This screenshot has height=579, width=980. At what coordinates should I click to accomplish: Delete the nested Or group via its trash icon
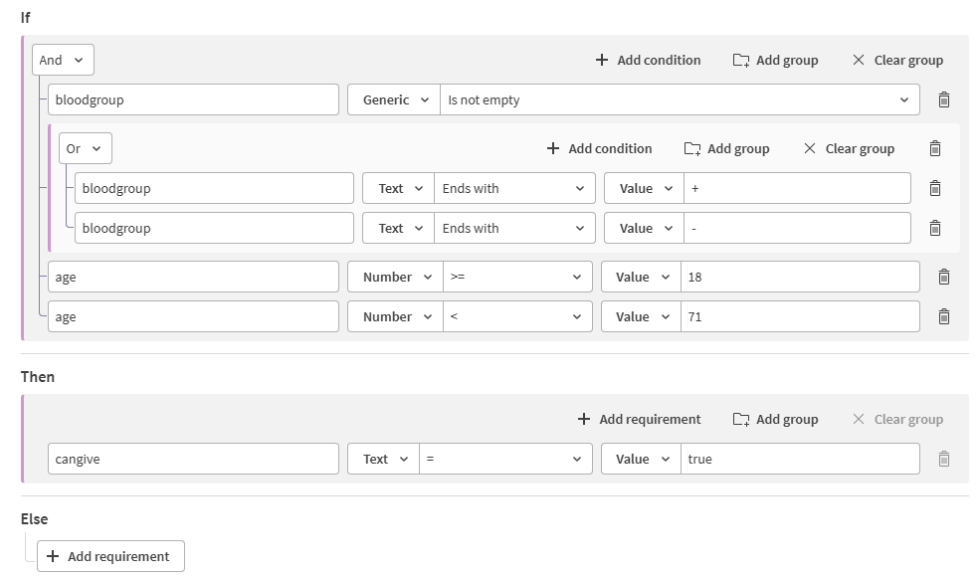[934, 147]
